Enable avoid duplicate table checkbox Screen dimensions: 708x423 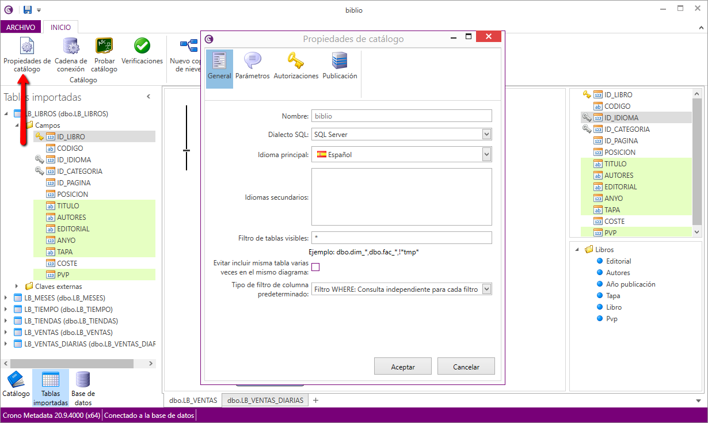[315, 266]
